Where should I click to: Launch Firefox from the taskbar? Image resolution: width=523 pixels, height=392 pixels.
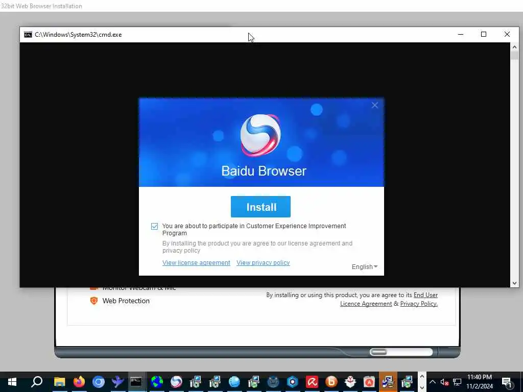tap(79, 382)
